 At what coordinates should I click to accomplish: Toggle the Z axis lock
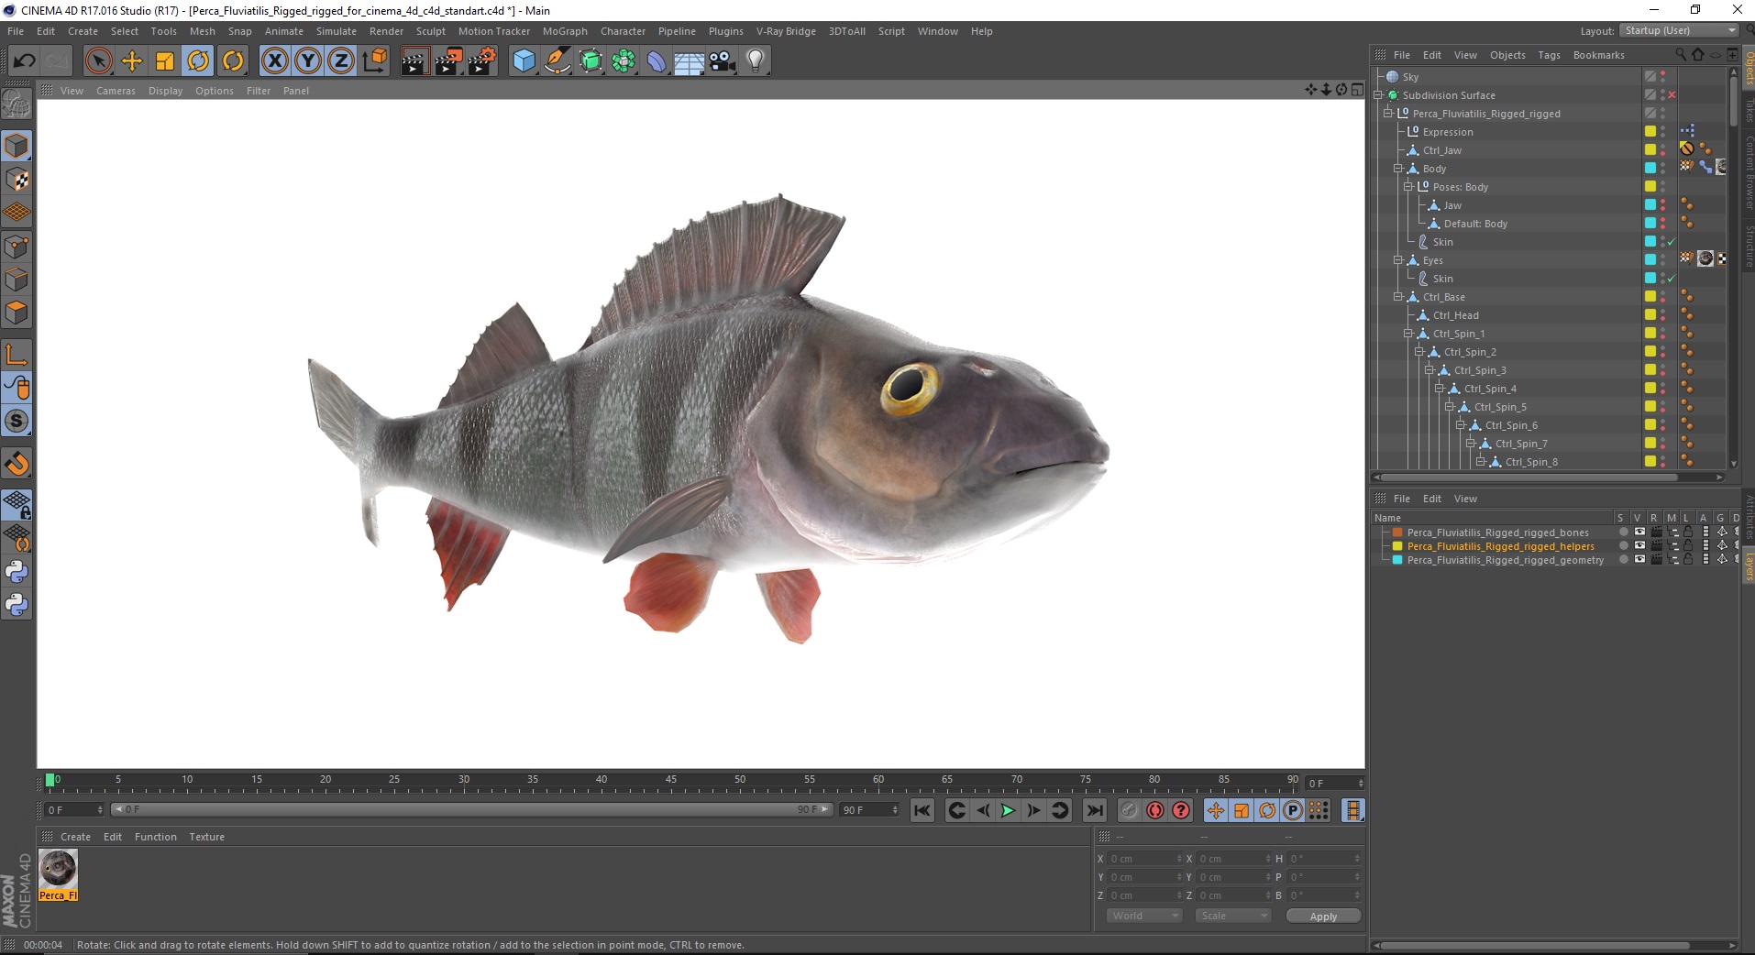(x=341, y=61)
